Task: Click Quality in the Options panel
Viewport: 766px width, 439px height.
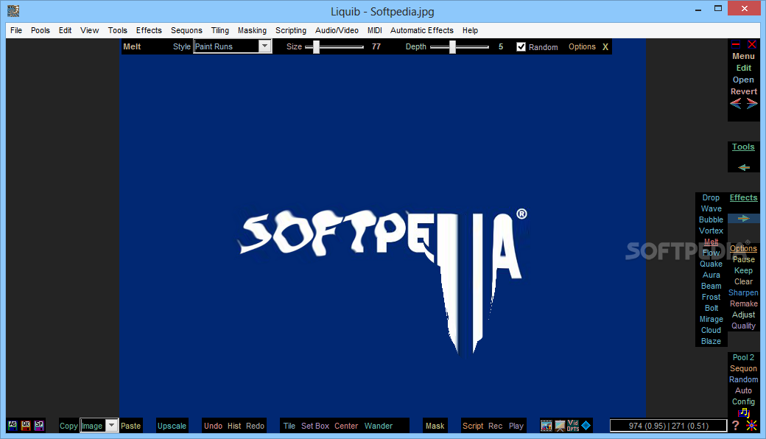Action: [743, 326]
